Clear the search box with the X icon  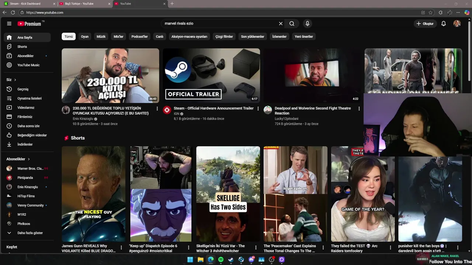click(x=281, y=24)
